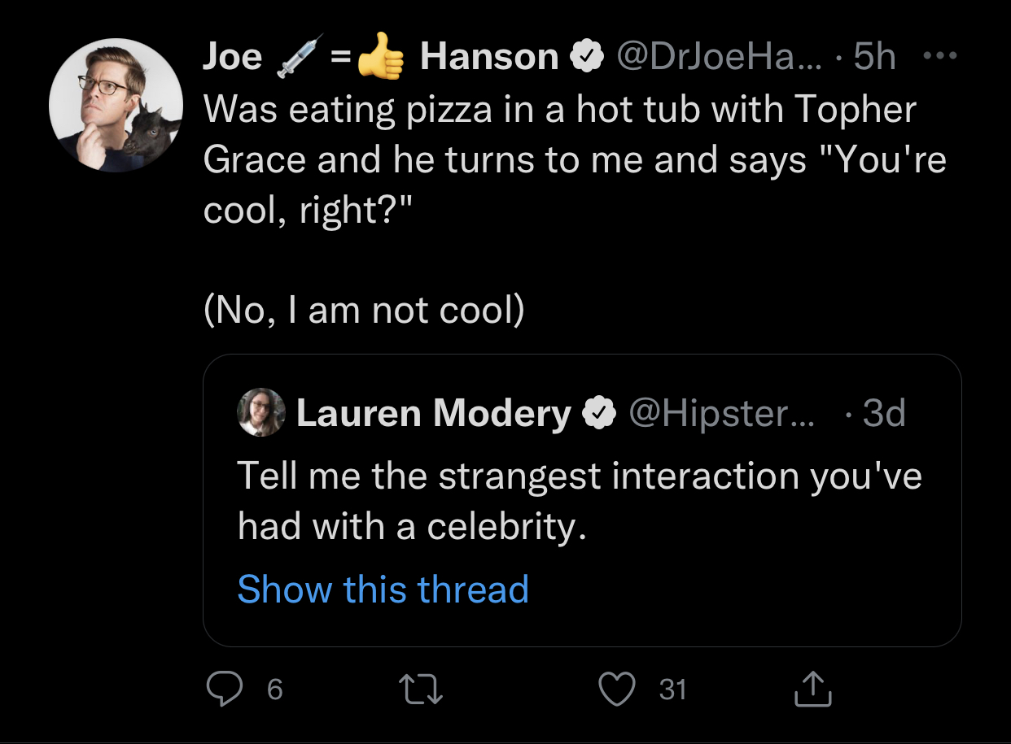This screenshot has width=1011, height=744.
Task: Open Joe Hanson's profile picture
Action: [116, 105]
